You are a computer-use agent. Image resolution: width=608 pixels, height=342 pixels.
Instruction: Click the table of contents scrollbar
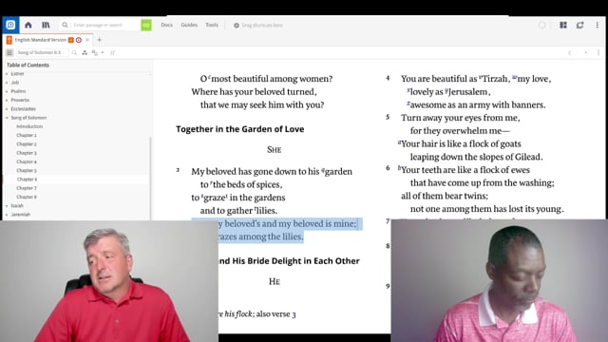tap(150, 179)
